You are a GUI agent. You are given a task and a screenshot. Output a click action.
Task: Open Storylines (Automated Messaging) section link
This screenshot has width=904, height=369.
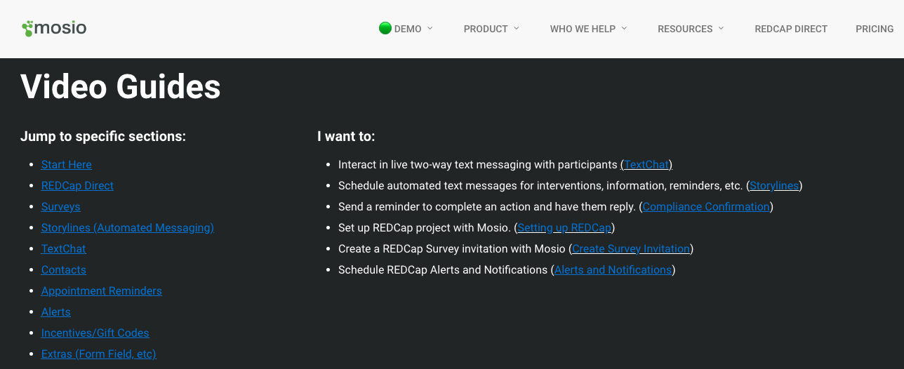click(x=127, y=227)
